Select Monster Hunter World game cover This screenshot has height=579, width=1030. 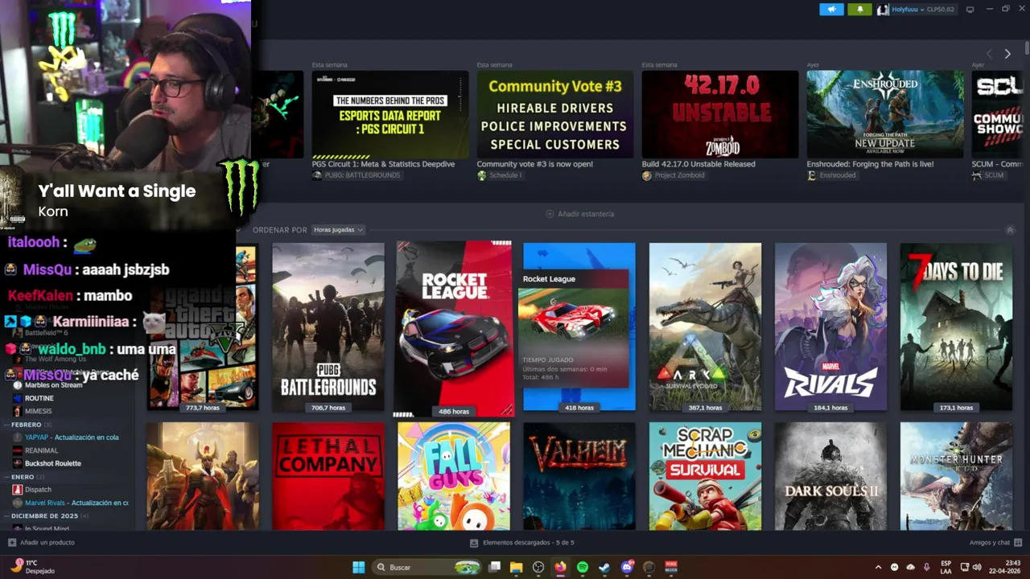[x=956, y=476]
